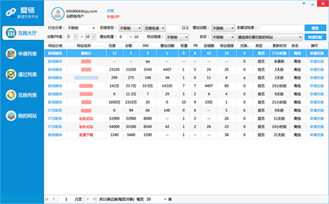The width and height of the screenshot is (329, 204).
Task: Open the 互换大厅 exchange hall section
Action: coord(23,33)
